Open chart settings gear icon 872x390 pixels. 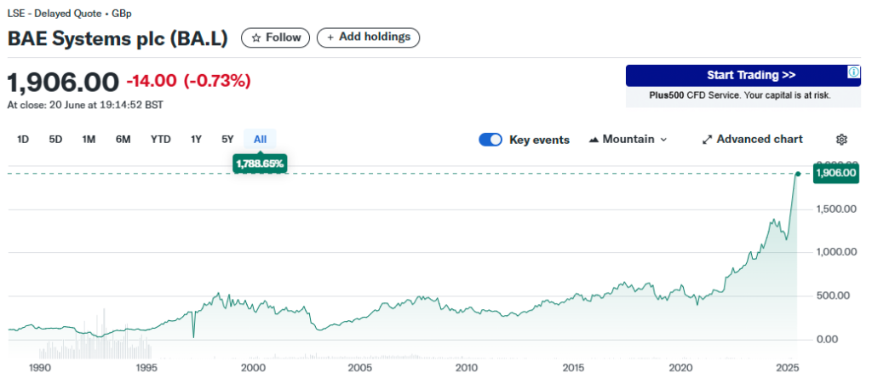click(841, 140)
